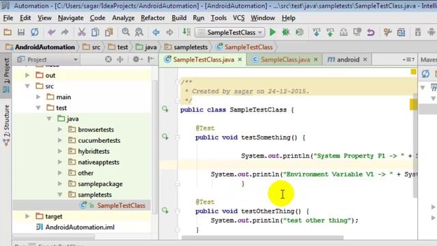Open the Navigate menu

[x=71, y=18]
